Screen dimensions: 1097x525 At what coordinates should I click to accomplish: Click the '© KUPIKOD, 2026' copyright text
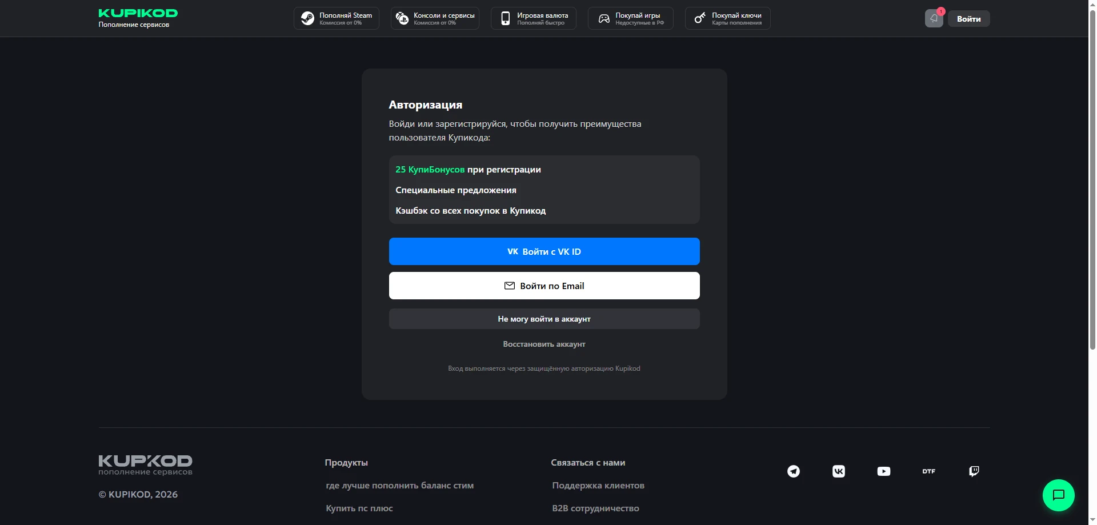pos(138,495)
